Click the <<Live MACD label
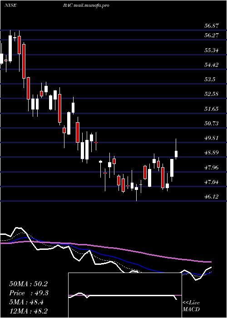Screen dimensions: 227x318 click(191, 306)
